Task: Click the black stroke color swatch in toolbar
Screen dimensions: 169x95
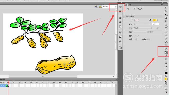Action: [166, 73]
